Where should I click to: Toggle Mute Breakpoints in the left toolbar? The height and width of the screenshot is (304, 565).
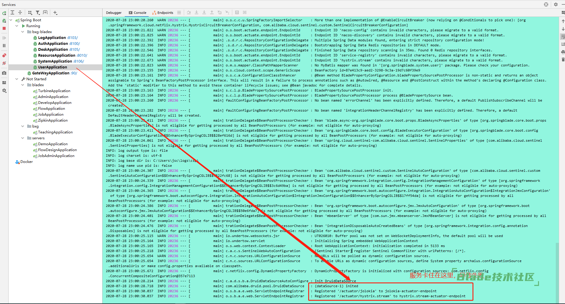pos(4,63)
